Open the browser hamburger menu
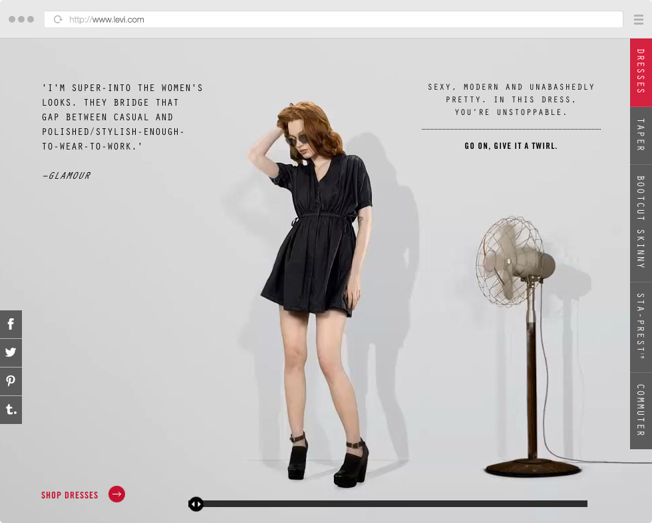652x523 pixels. pyautogui.click(x=639, y=19)
